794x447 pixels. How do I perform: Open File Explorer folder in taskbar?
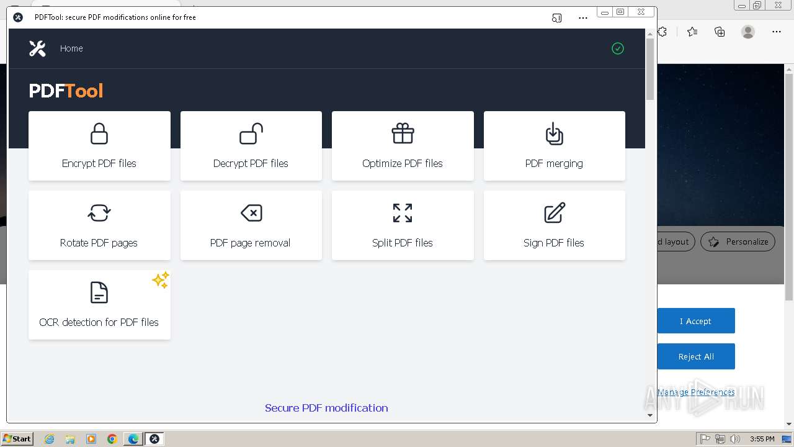tap(70, 439)
